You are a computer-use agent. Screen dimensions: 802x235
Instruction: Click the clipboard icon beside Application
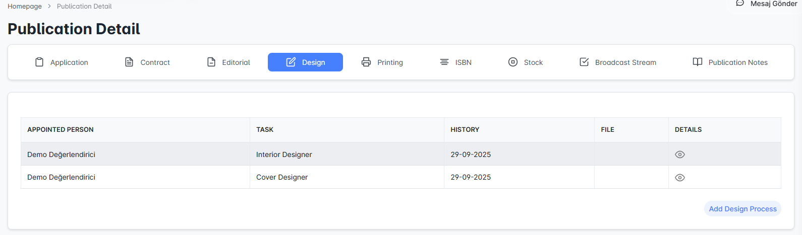(x=39, y=62)
